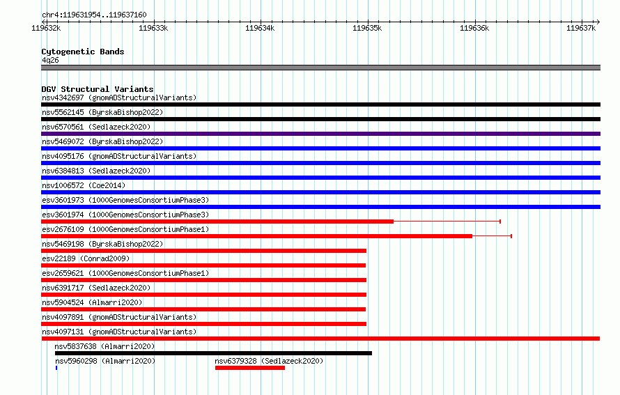Screen dimensions: 620x395
Task: Open nsv6379328 Sedlazeck2020 label
Action: tap(269, 361)
